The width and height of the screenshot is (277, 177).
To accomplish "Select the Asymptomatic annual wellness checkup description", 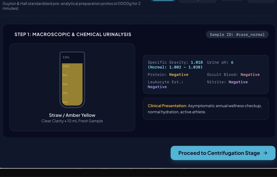I will [204, 109].
